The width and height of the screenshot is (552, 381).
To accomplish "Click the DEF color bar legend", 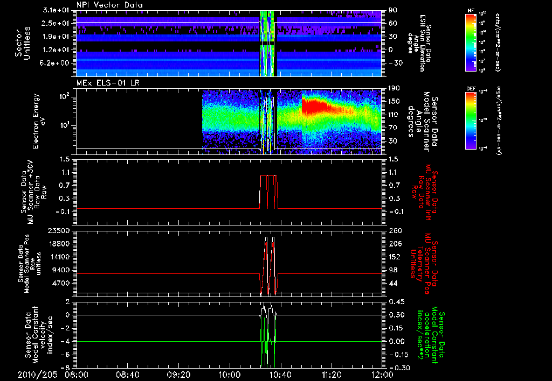I will pyautogui.click(x=471, y=121).
